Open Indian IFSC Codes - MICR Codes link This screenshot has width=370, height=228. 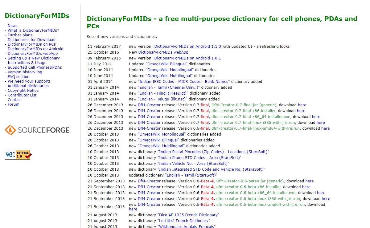(184, 82)
